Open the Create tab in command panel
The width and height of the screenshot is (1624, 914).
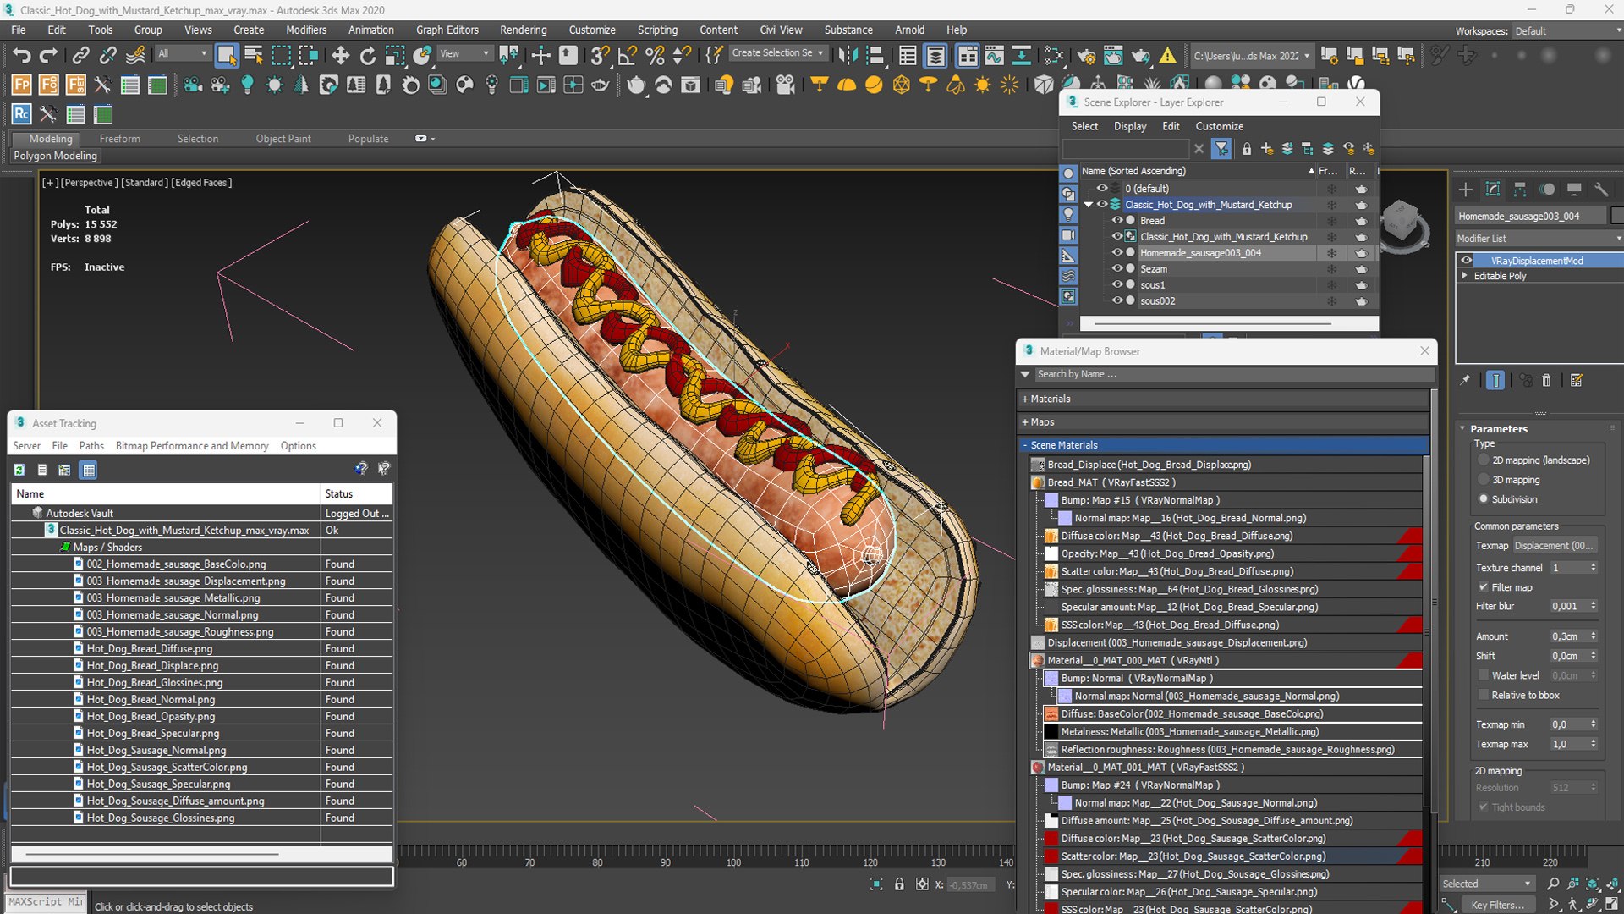[1466, 190]
